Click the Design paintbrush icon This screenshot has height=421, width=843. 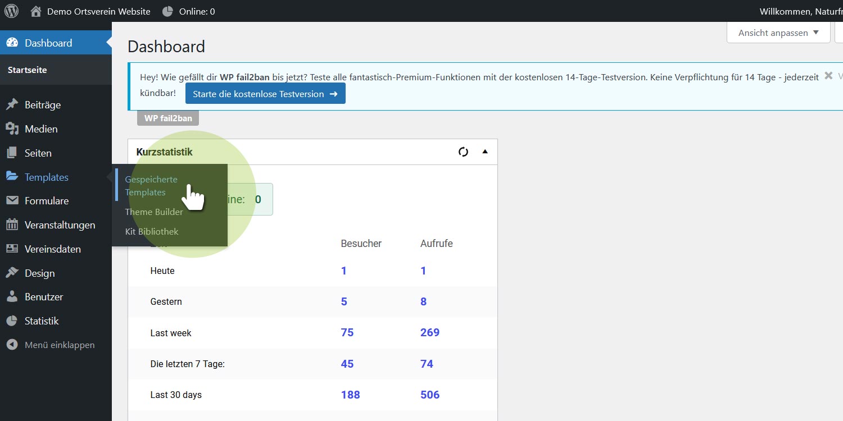coord(12,273)
